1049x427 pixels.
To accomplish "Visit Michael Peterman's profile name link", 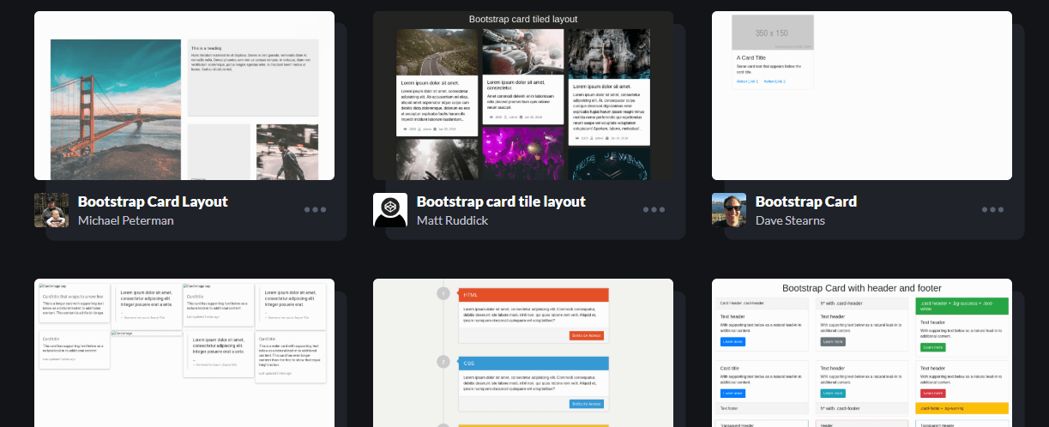I will tap(125, 220).
